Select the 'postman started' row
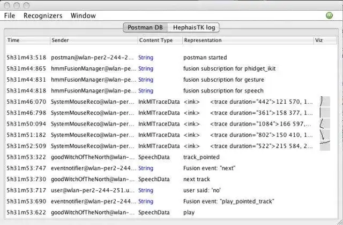The height and width of the screenshot is (225, 343). (171, 58)
